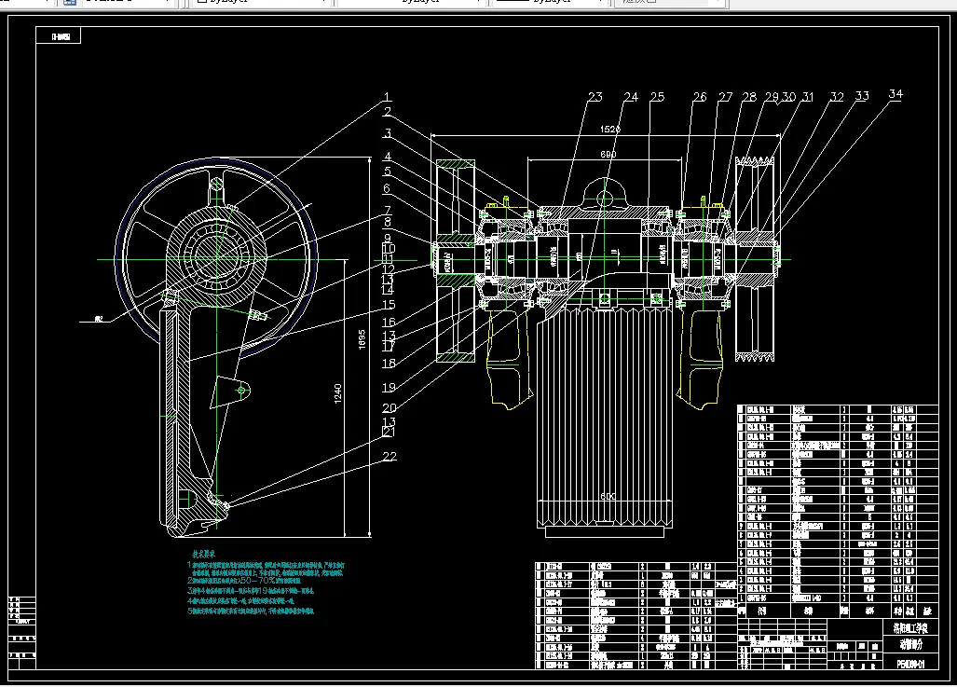Select part balloon number 28
This screenshot has width=957, height=687.
[749, 97]
